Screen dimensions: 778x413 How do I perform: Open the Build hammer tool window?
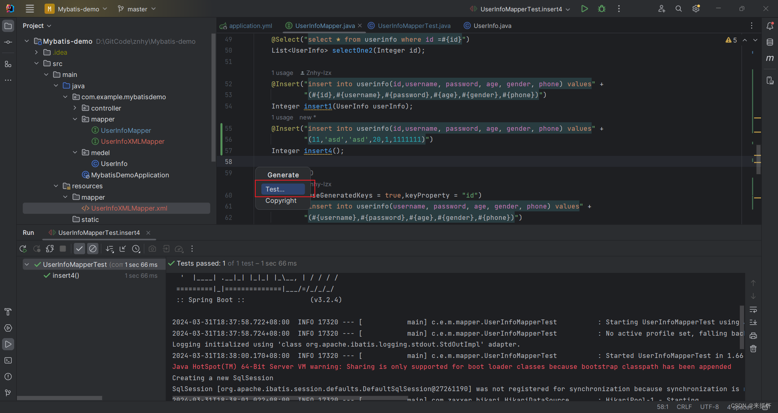(x=8, y=312)
